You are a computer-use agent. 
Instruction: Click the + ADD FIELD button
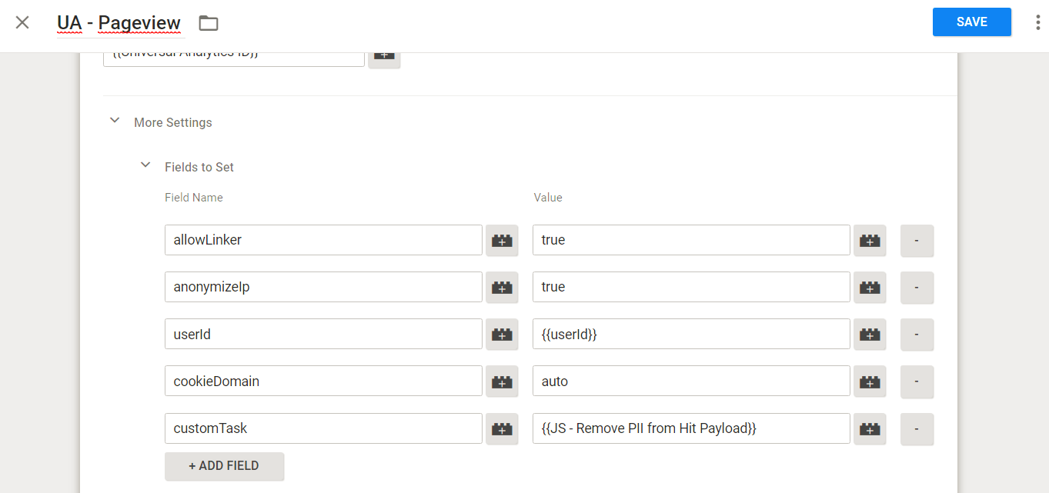pos(224,466)
